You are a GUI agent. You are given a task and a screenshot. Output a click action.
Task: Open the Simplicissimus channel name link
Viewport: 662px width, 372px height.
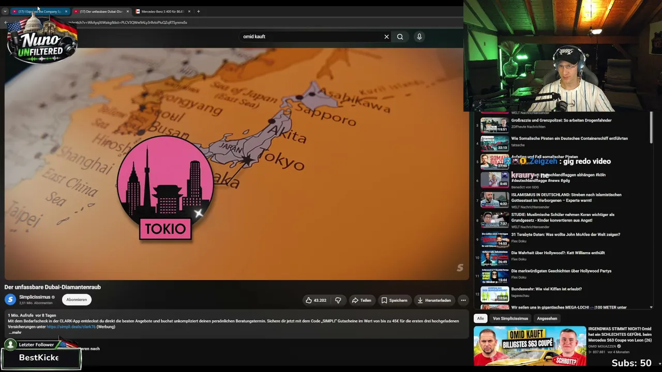[x=35, y=297]
